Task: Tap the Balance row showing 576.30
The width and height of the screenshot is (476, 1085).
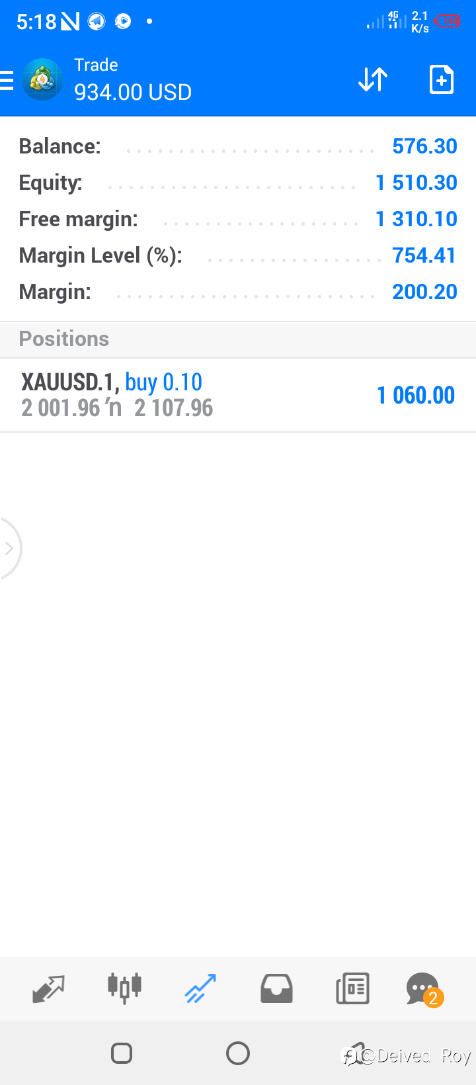Action: tap(238, 146)
